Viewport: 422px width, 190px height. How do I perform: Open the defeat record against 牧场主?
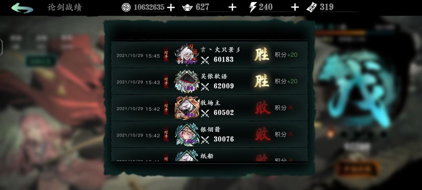coord(209,108)
